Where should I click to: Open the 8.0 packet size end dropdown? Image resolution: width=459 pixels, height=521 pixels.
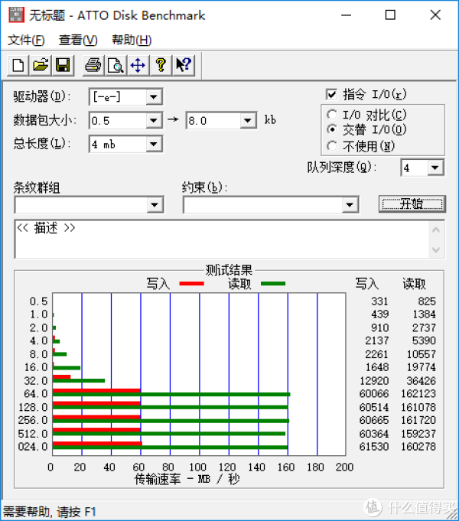(x=247, y=120)
